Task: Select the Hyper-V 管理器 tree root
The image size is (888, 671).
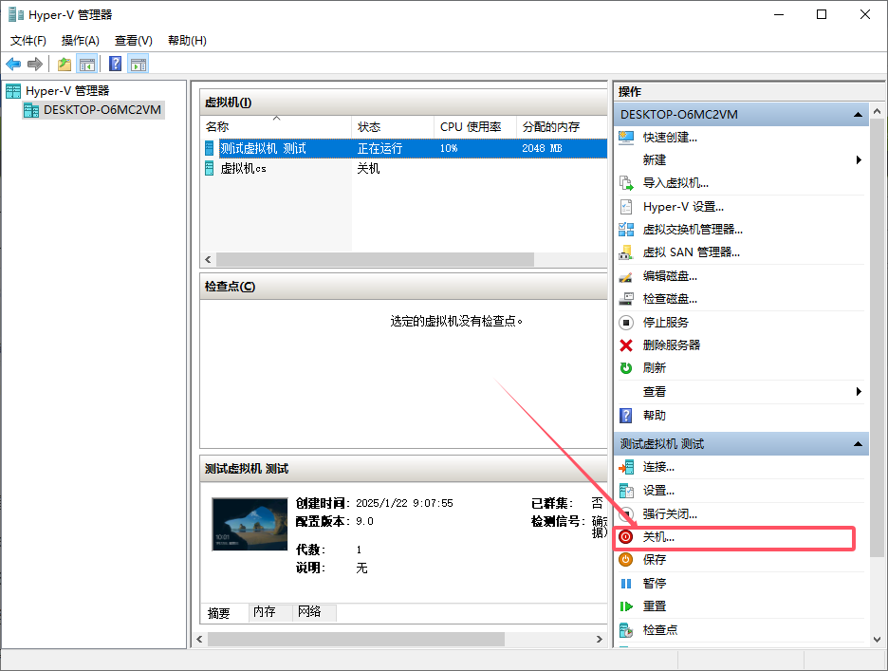Action: pyautogui.click(x=67, y=91)
